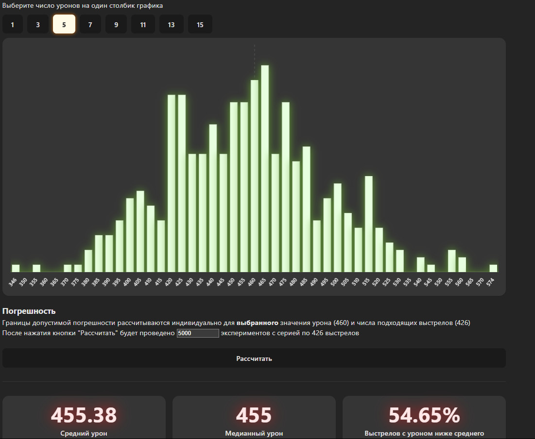Click the tallest histogram bar at 465
535x439 pixels.
pos(265,170)
